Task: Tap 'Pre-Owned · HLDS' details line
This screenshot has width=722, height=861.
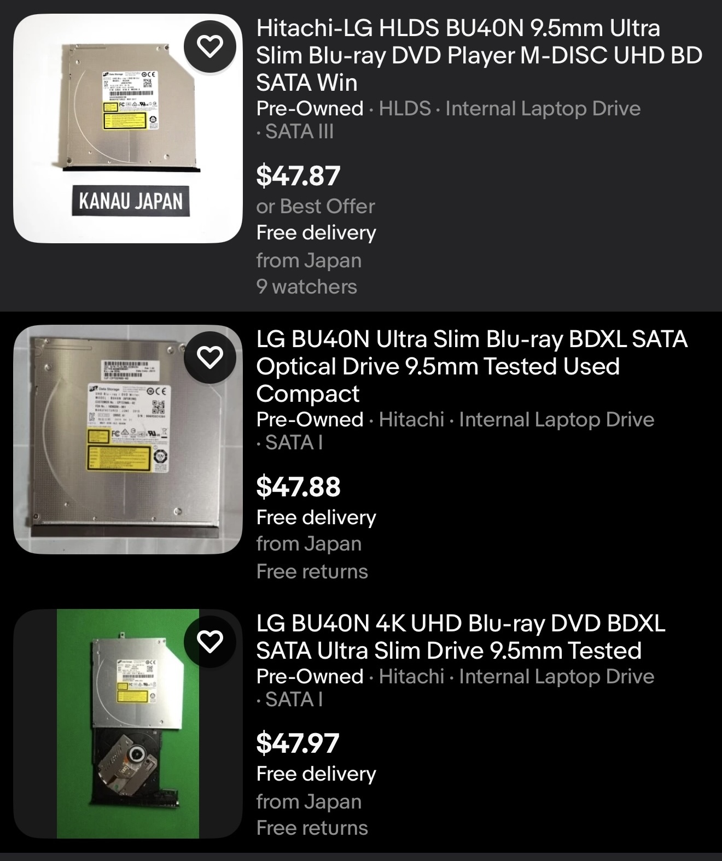Action: tap(343, 108)
